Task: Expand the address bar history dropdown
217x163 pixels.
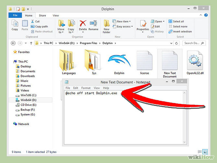Action: coord(171,43)
